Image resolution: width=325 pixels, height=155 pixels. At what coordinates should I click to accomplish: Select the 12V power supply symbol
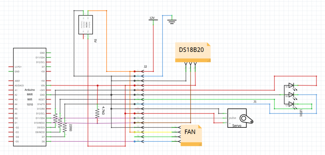[153, 19]
